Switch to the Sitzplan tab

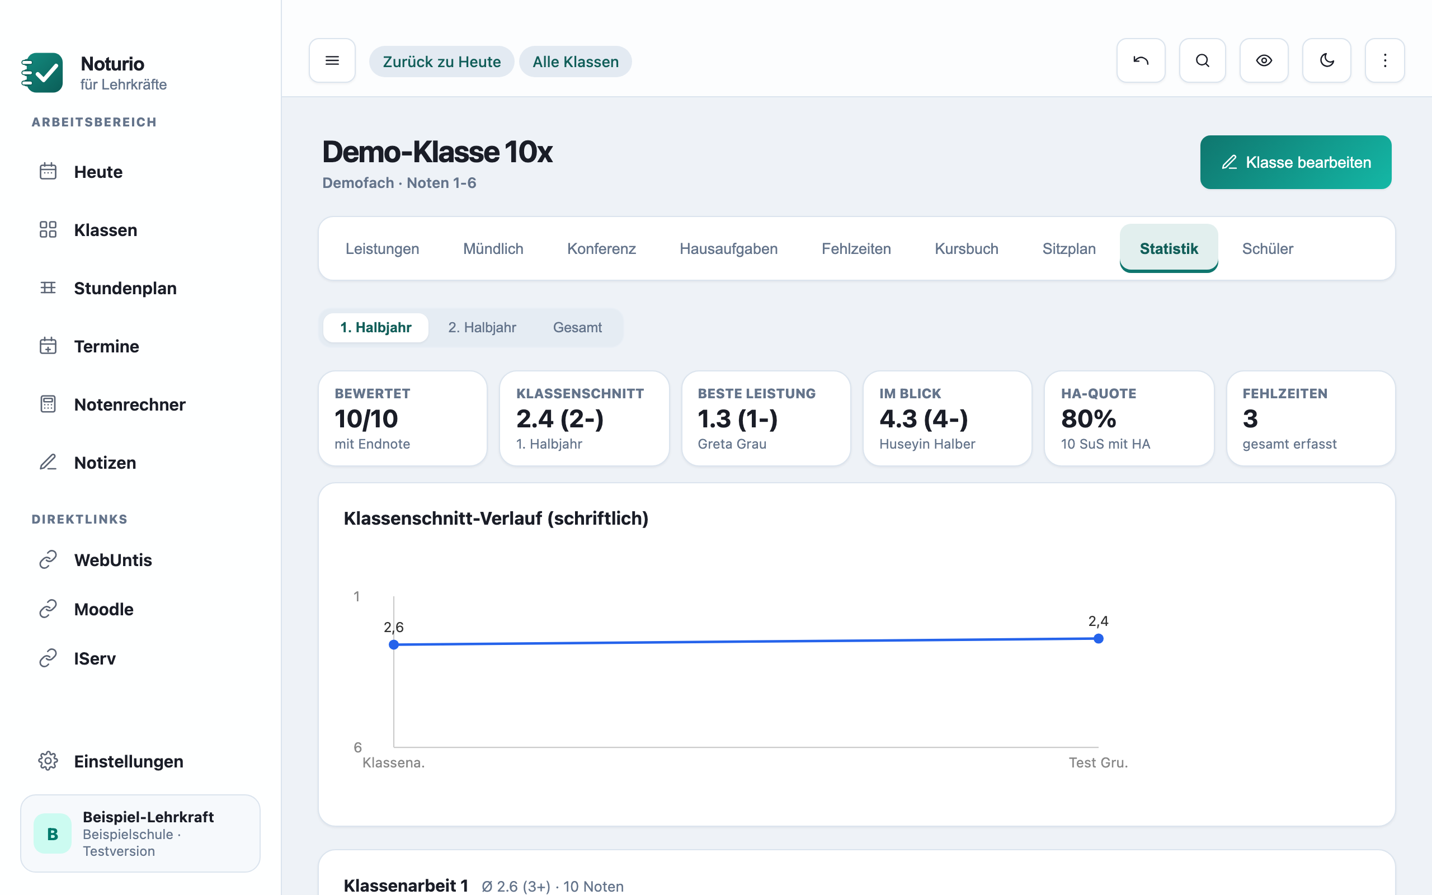[1068, 248]
